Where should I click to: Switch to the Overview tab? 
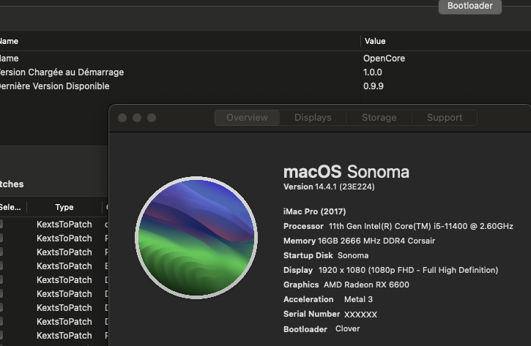(247, 118)
